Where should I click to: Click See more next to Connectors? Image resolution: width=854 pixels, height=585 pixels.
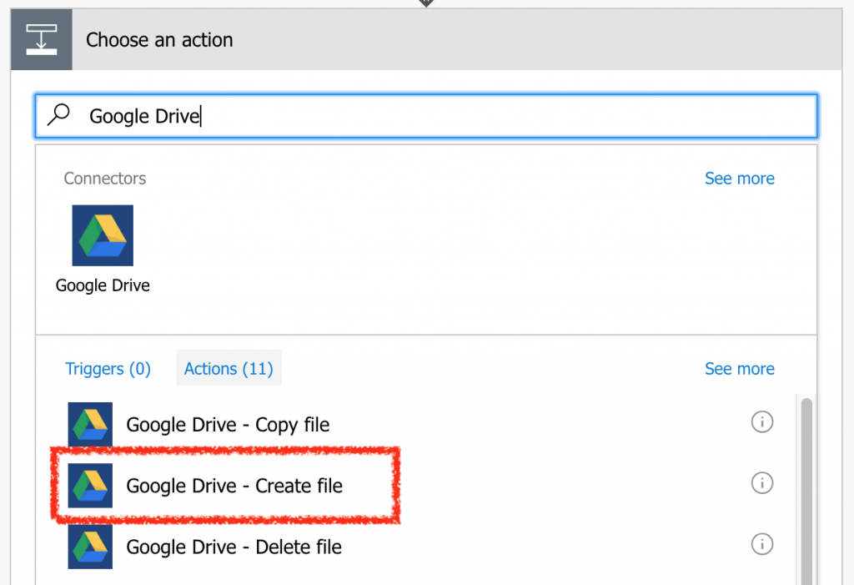click(739, 179)
